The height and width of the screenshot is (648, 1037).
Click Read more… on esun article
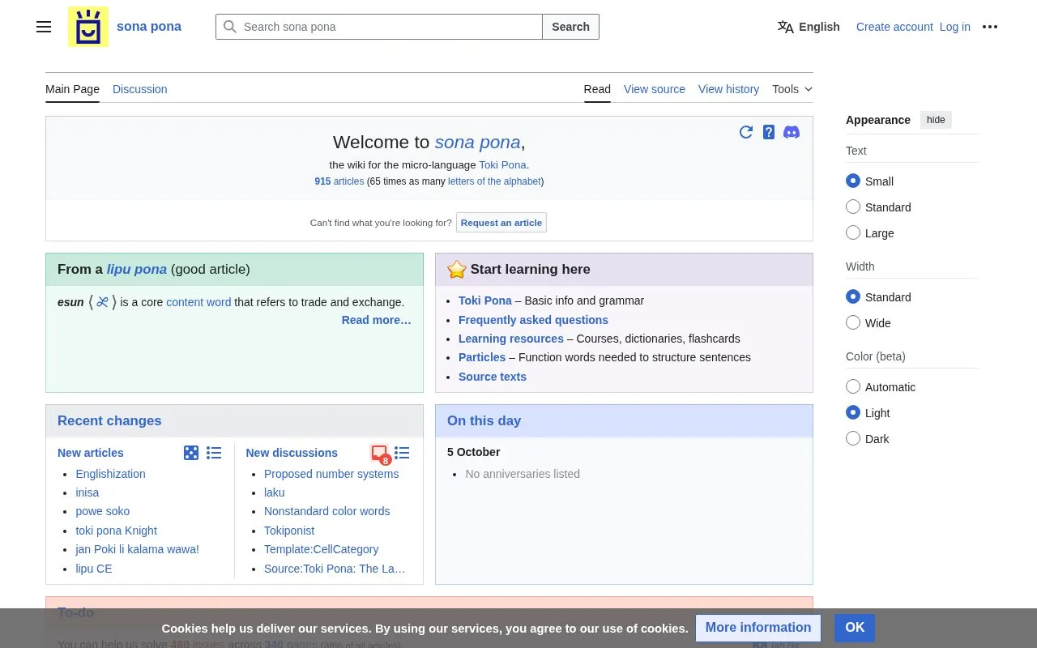377,320
